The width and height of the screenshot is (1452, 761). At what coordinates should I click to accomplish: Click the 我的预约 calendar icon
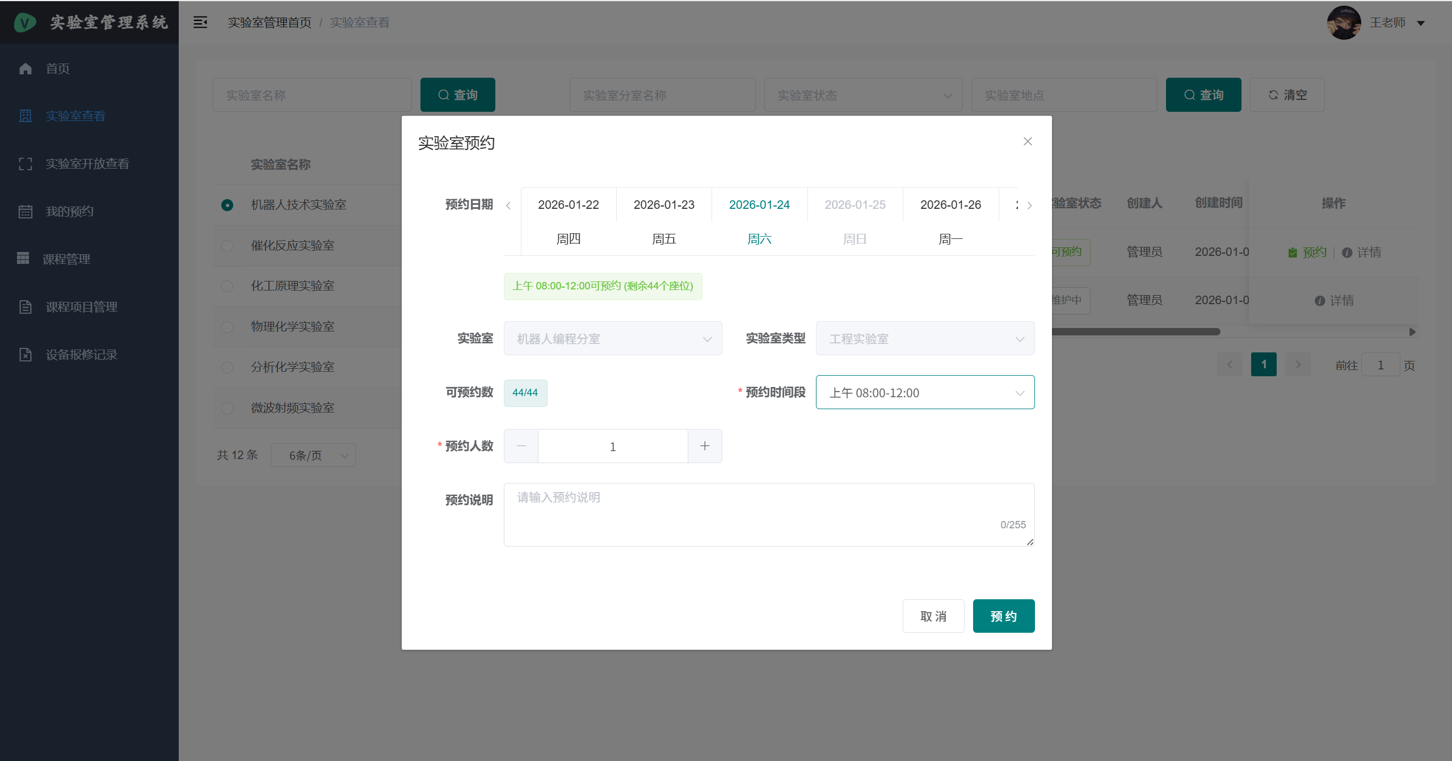[26, 212]
